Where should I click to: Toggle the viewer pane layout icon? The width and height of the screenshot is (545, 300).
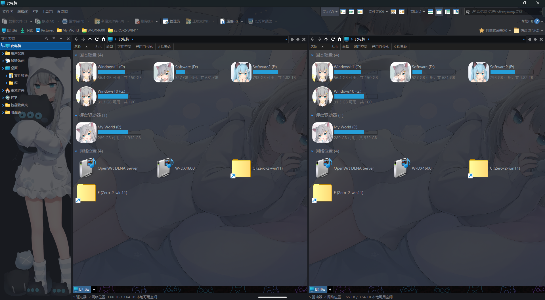tap(456, 12)
